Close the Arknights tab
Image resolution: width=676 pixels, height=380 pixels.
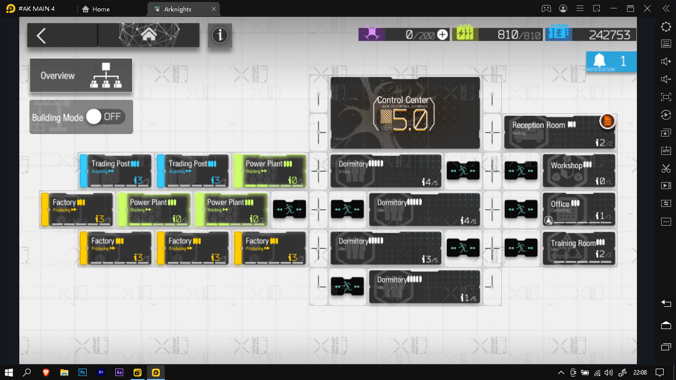click(213, 9)
